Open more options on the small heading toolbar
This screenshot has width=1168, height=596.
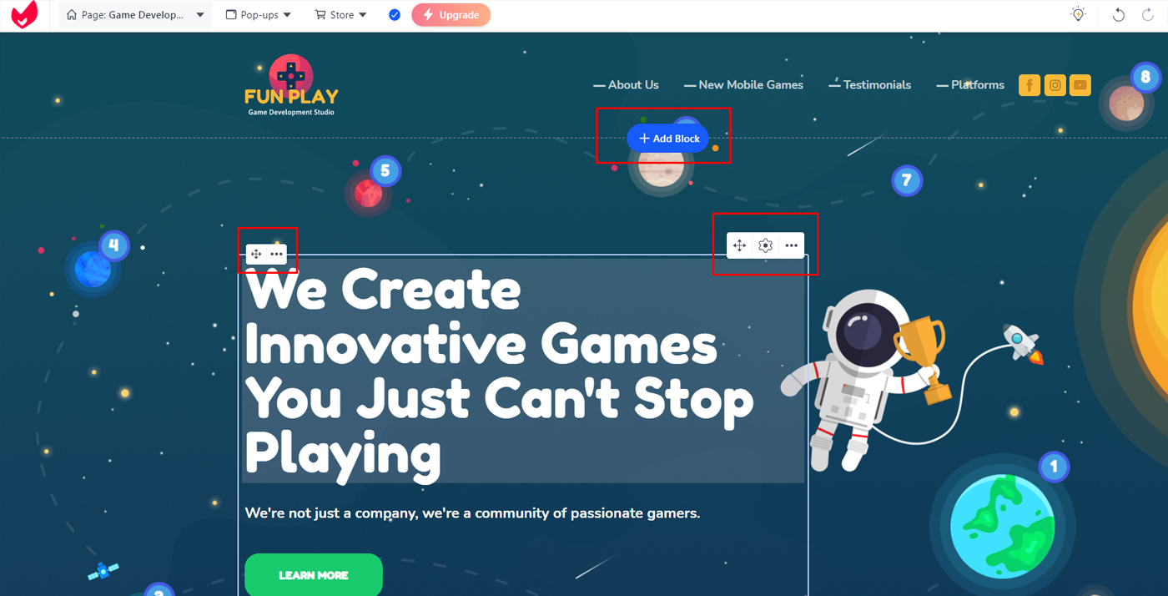point(277,254)
